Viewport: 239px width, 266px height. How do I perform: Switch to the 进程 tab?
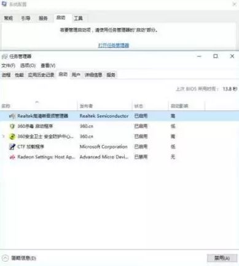(x=6, y=75)
